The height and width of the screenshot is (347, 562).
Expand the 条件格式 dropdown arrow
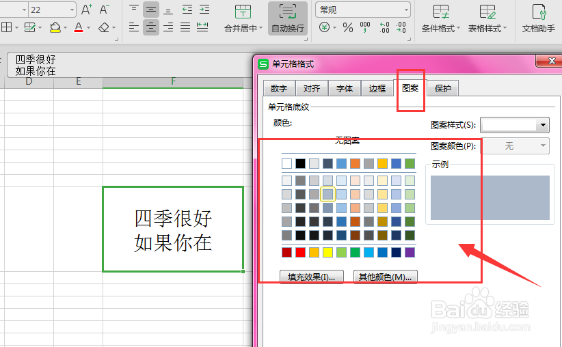click(x=458, y=28)
